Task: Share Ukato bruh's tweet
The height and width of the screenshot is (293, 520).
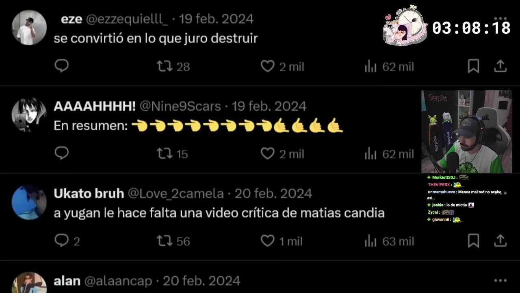Action: (500, 241)
